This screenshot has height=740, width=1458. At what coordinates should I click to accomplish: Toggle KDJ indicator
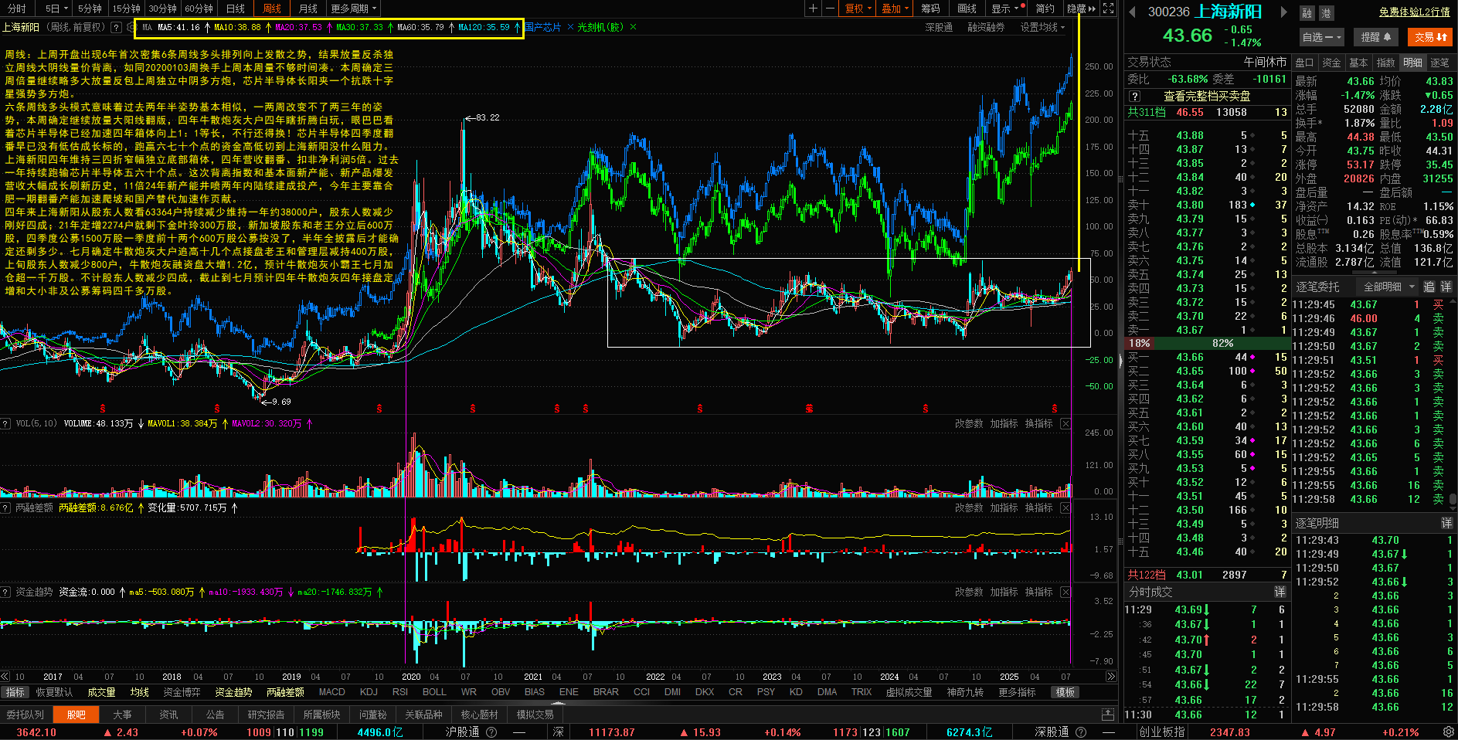(369, 692)
